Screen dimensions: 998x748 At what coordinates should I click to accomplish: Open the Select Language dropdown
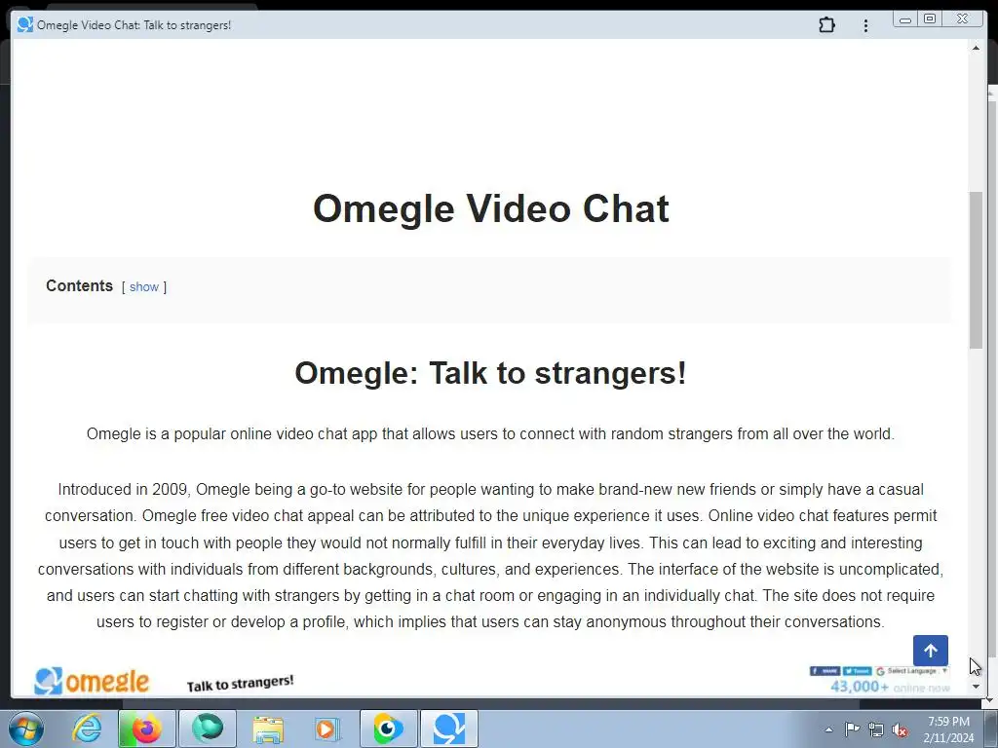click(x=912, y=671)
